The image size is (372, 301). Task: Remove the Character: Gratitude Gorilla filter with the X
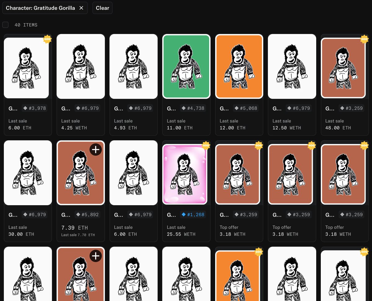tap(81, 8)
